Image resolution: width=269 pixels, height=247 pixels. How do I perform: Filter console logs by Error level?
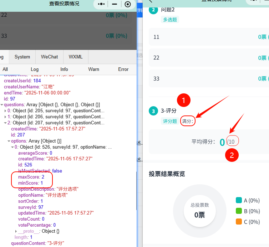(x=123, y=69)
